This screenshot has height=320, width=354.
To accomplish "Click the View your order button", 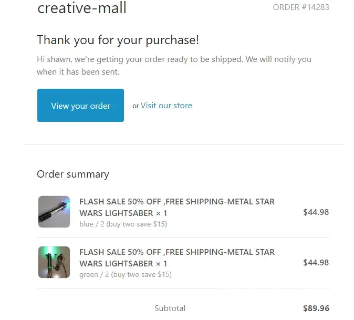I will (x=80, y=106).
